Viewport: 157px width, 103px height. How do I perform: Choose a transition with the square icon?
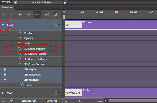click(55, 14)
